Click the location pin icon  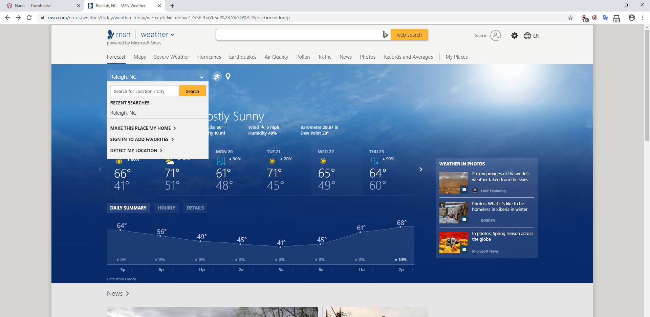pyautogui.click(x=228, y=77)
